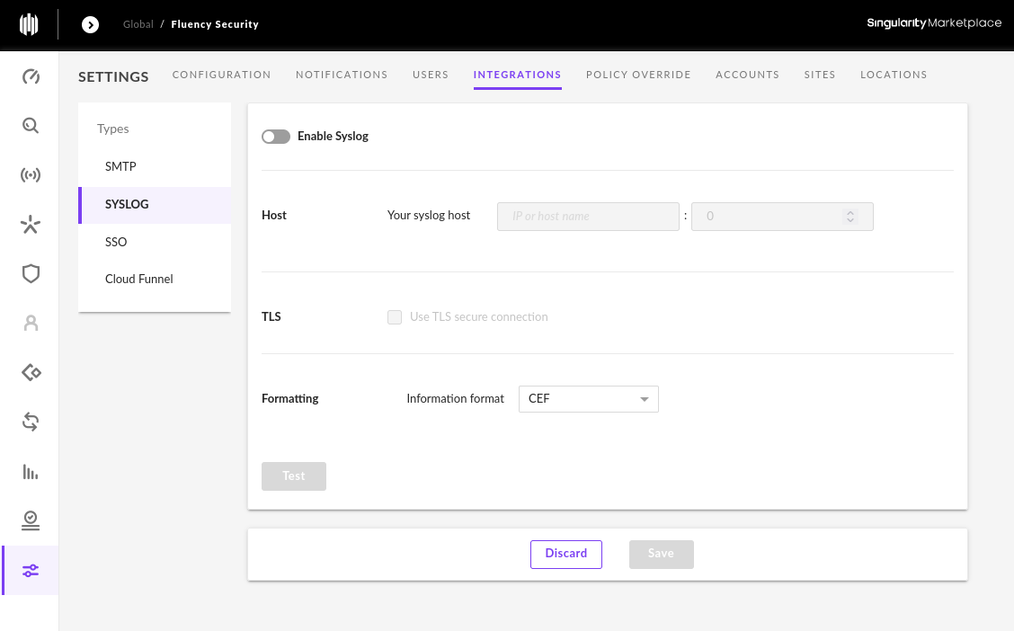Click the Discard button
The image size is (1014, 631).
[x=565, y=554]
